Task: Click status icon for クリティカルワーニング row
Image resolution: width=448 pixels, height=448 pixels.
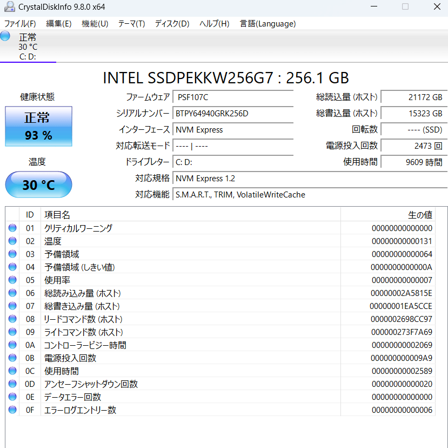Action: (x=12, y=228)
